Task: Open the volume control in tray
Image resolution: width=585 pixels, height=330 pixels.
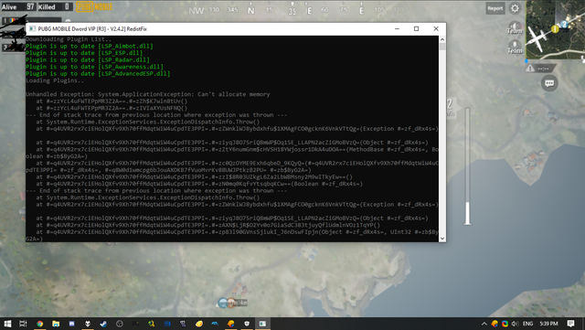Action: (516, 324)
